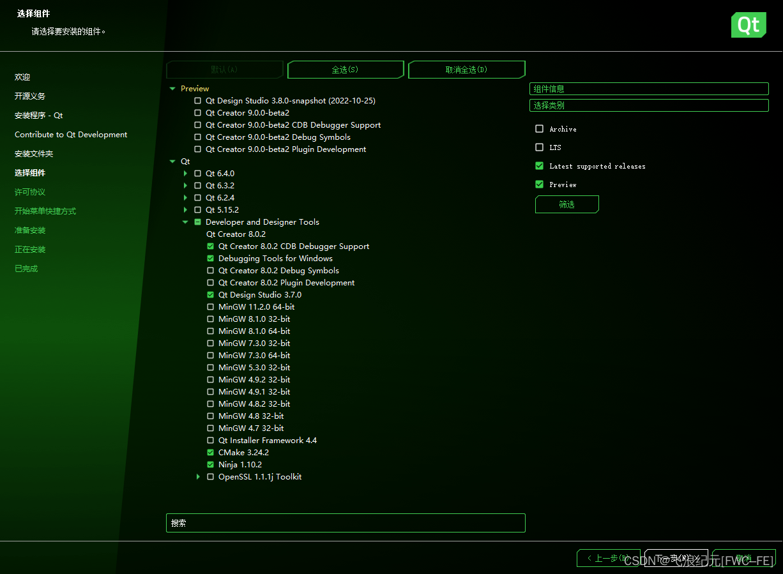Check MinGW 4.9.2 32-bit
The image size is (783, 574).
click(x=210, y=380)
